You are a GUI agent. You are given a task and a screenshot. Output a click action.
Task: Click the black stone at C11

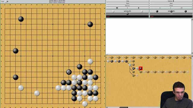click(x=15, y=51)
